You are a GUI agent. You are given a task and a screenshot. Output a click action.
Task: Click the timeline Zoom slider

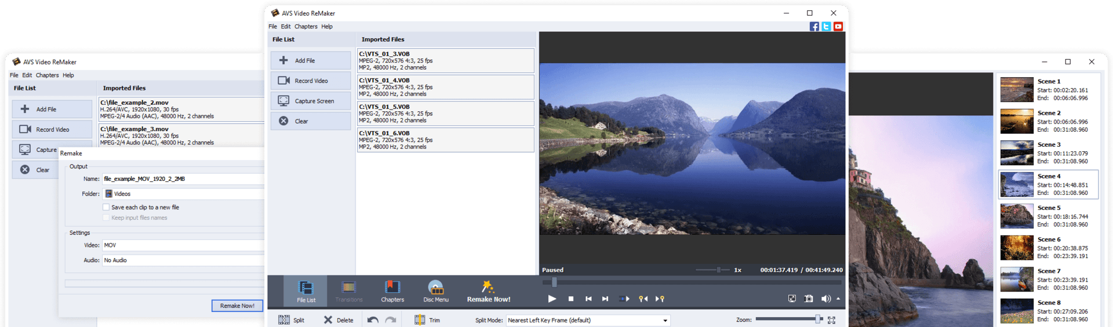pos(788,319)
